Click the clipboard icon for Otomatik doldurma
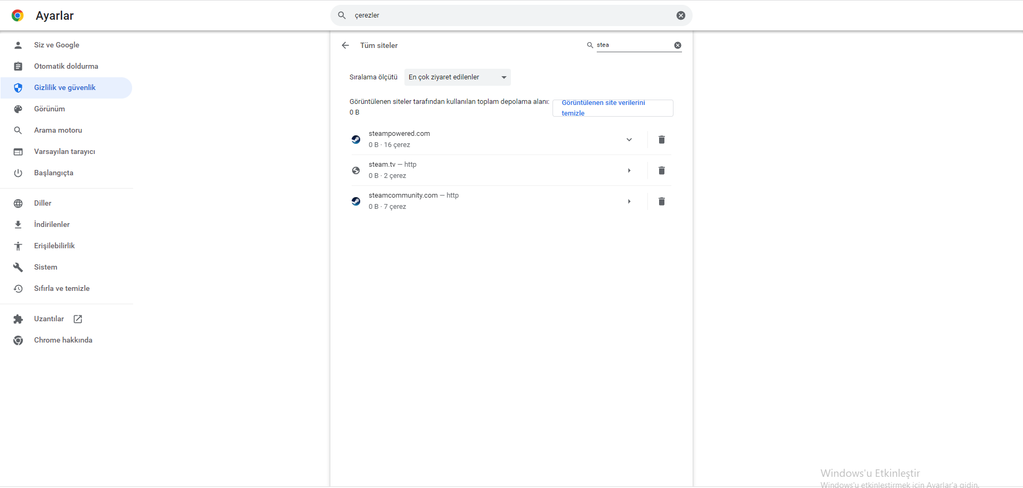 tap(18, 67)
